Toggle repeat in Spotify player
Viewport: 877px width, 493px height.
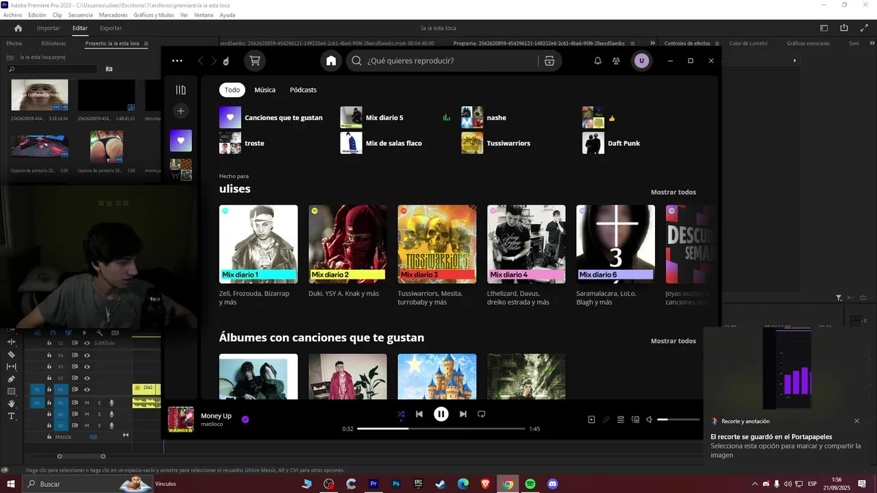click(481, 414)
